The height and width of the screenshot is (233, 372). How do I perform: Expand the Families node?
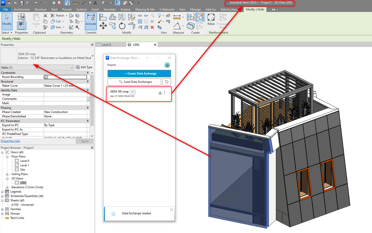pyautogui.click(x=2, y=209)
